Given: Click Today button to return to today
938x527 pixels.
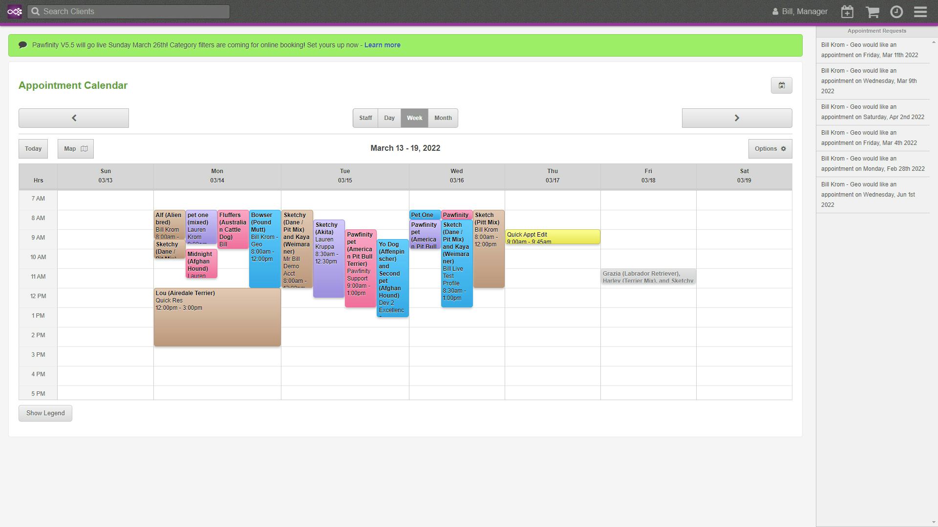Looking at the screenshot, I should (34, 149).
